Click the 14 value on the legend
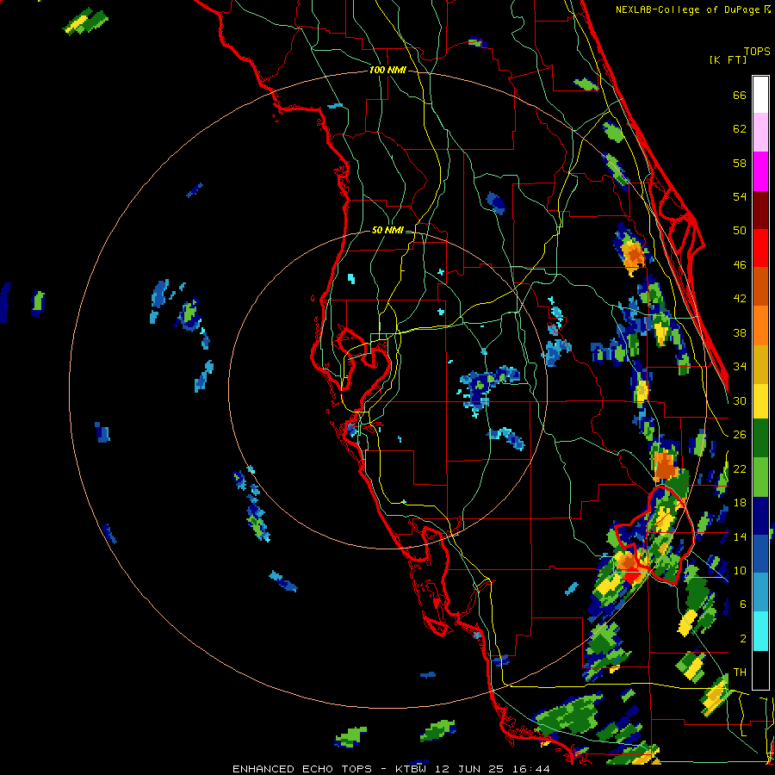 tap(740, 536)
